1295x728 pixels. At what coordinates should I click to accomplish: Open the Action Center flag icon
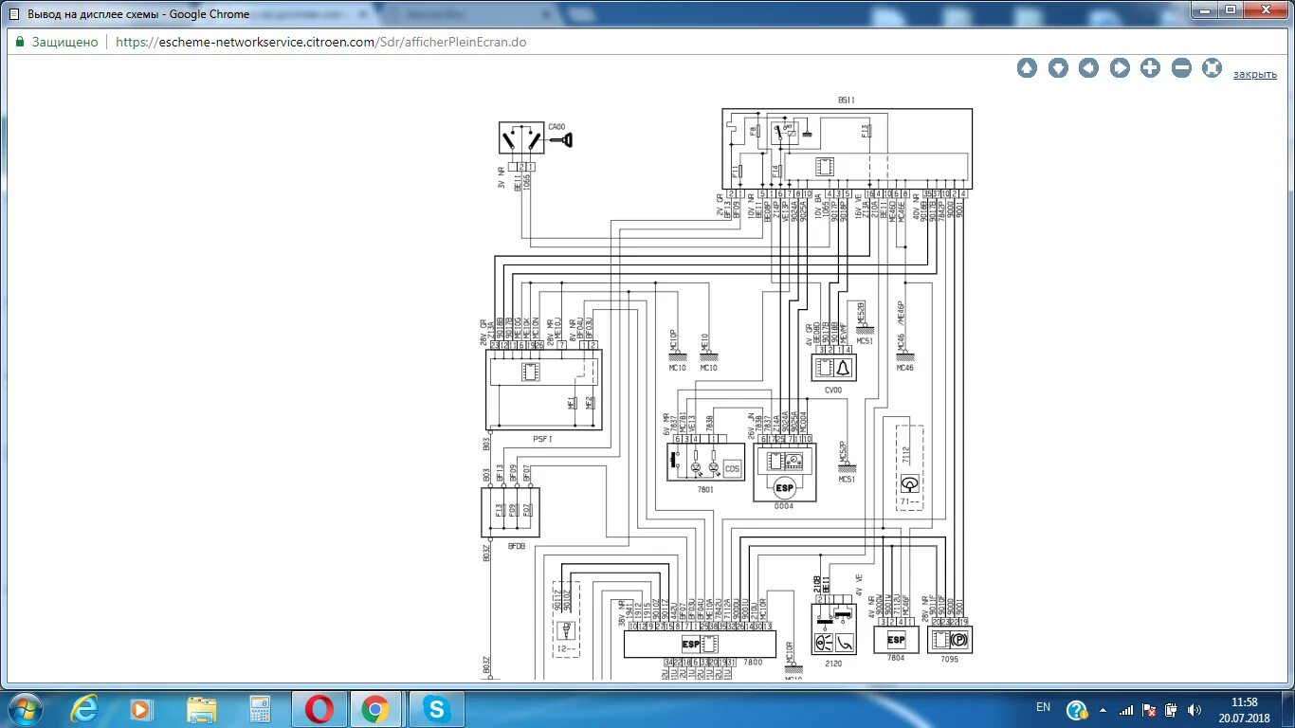1149,709
